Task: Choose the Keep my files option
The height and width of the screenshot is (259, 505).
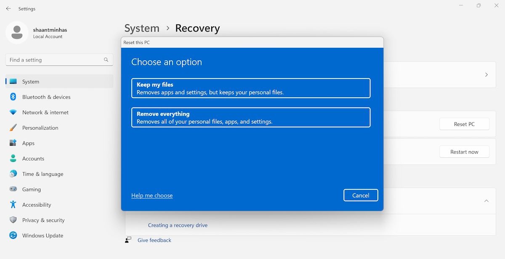Action: (251, 88)
